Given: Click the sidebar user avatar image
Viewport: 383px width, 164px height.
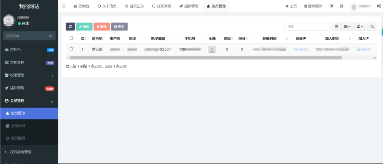Looking at the screenshot, I should [9, 21].
